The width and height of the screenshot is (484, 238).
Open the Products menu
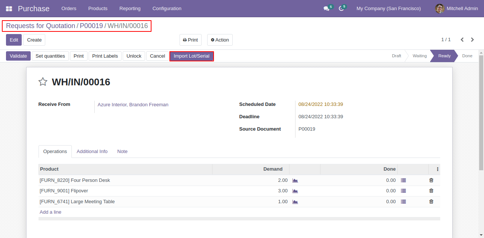pyautogui.click(x=98, y=9)
